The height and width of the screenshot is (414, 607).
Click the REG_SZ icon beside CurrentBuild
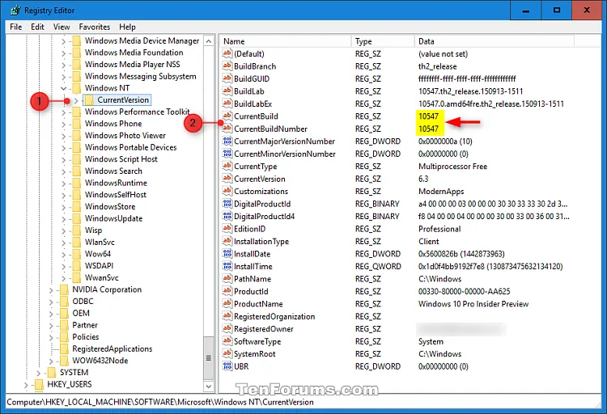227,116
